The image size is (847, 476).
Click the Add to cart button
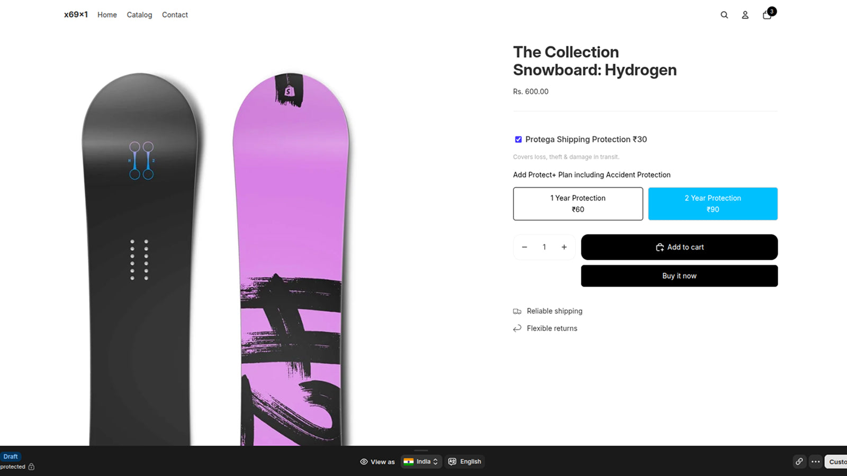point(679,247)
